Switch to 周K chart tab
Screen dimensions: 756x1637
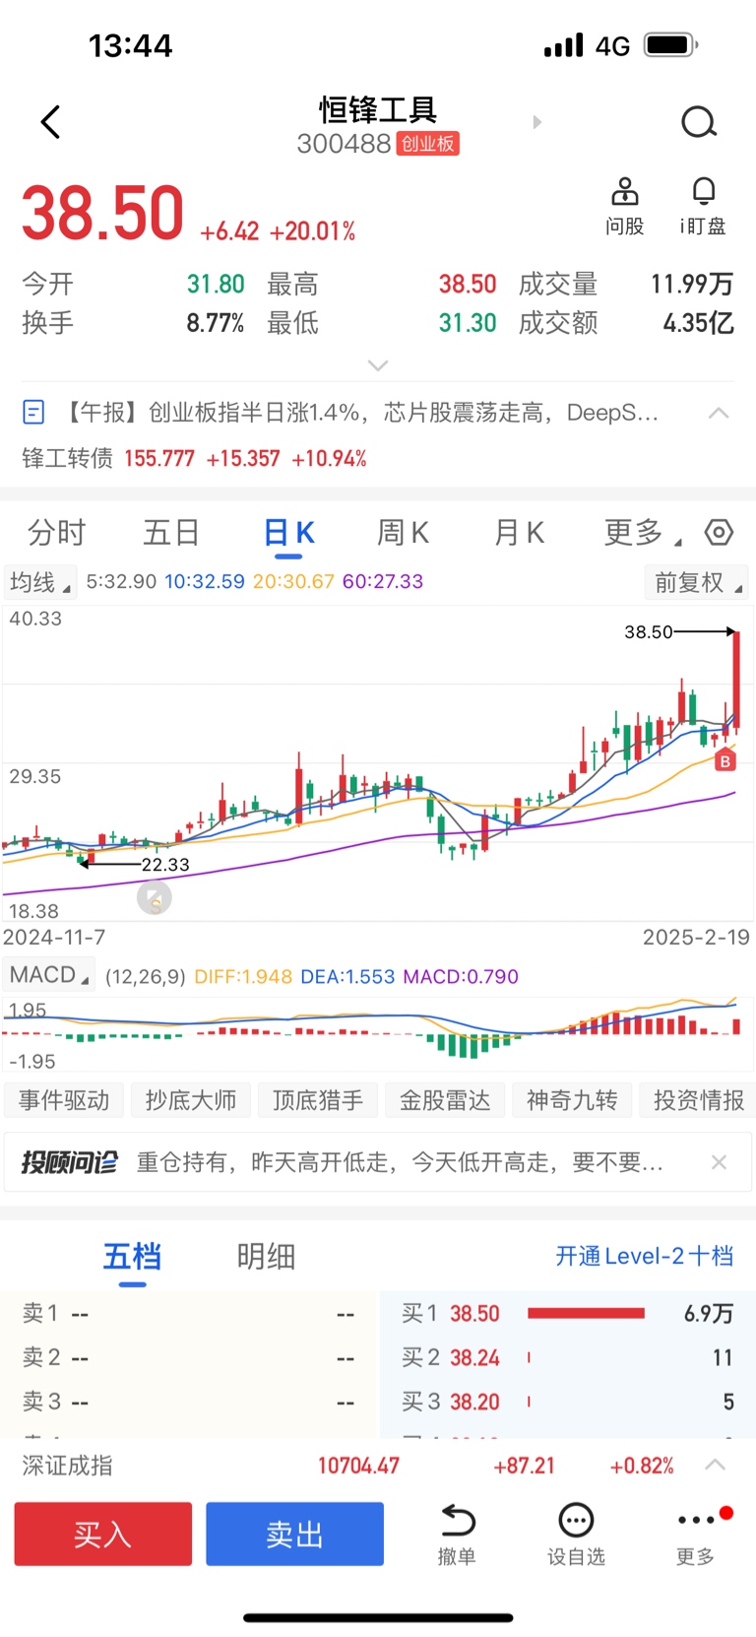click(404, 533)
